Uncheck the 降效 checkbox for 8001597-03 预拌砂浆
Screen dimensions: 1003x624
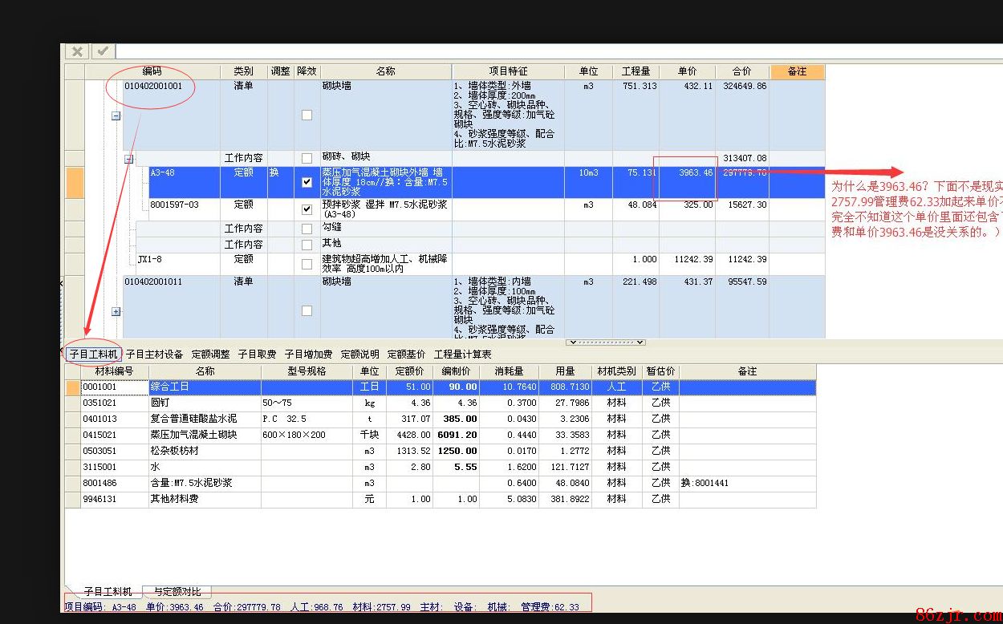[307, 209]
